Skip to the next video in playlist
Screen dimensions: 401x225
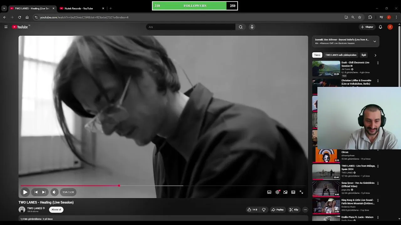44,192
